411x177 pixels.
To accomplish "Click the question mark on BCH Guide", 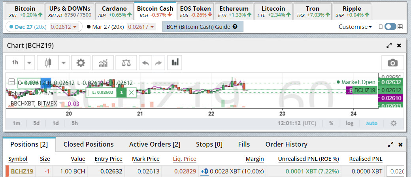I will click(x=235, y=26).
